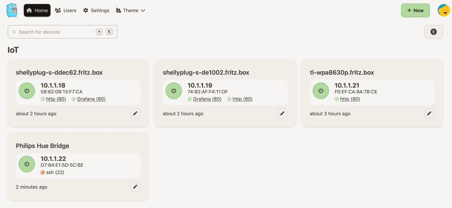Toggle power button for 10.1.1.19
The width and height of the screenshot is (452, 208).
174,91
